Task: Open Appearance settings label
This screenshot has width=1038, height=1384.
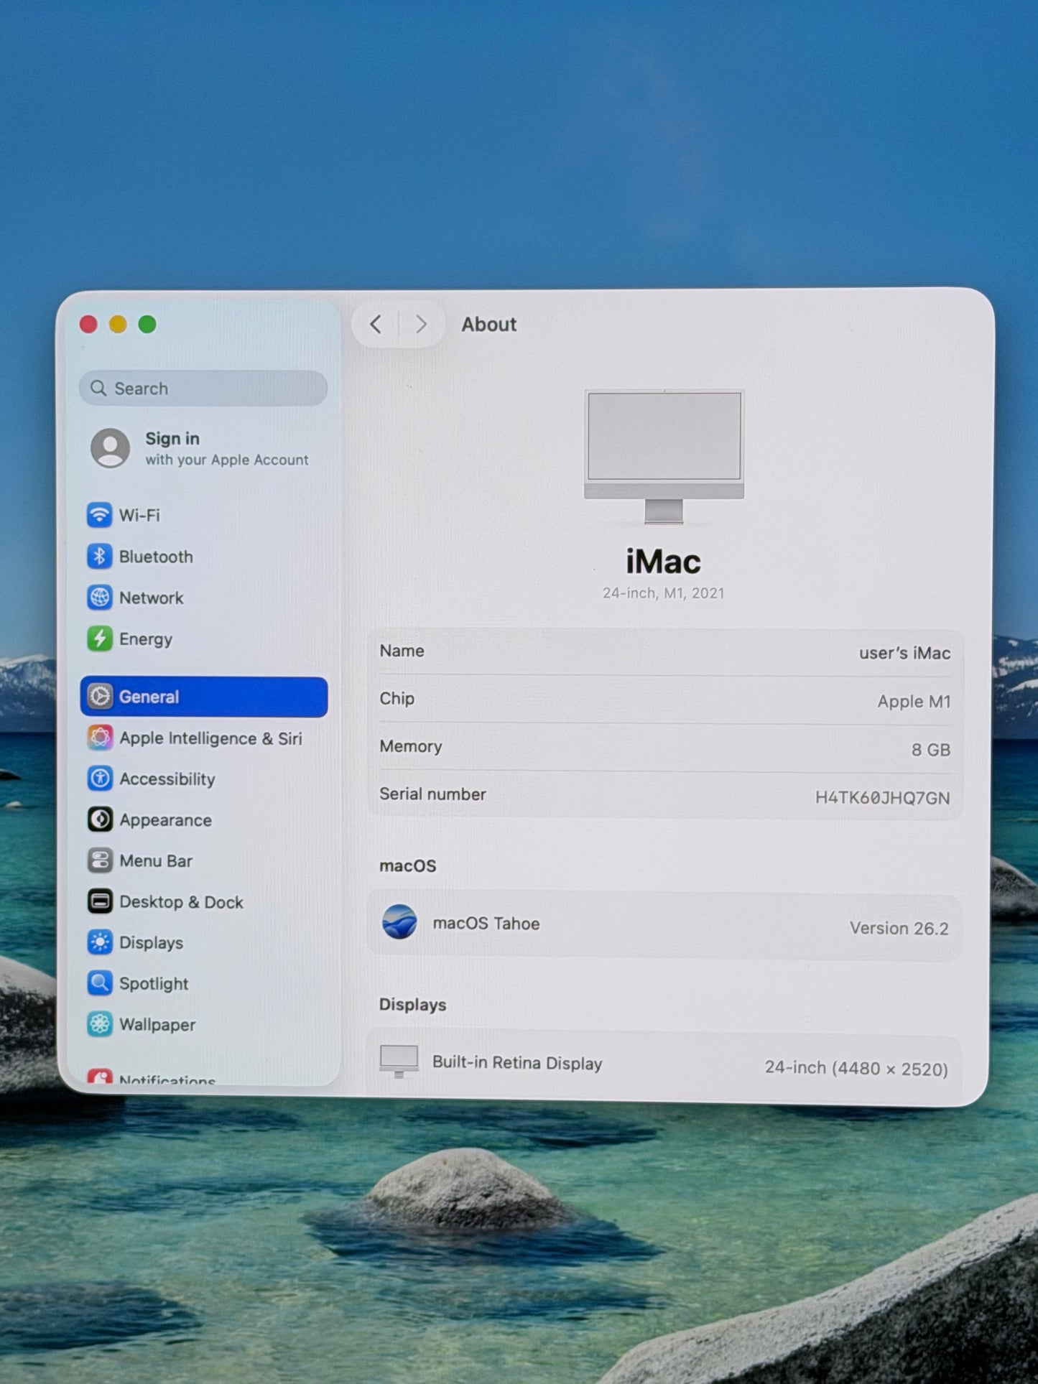Action: [165, 820]
